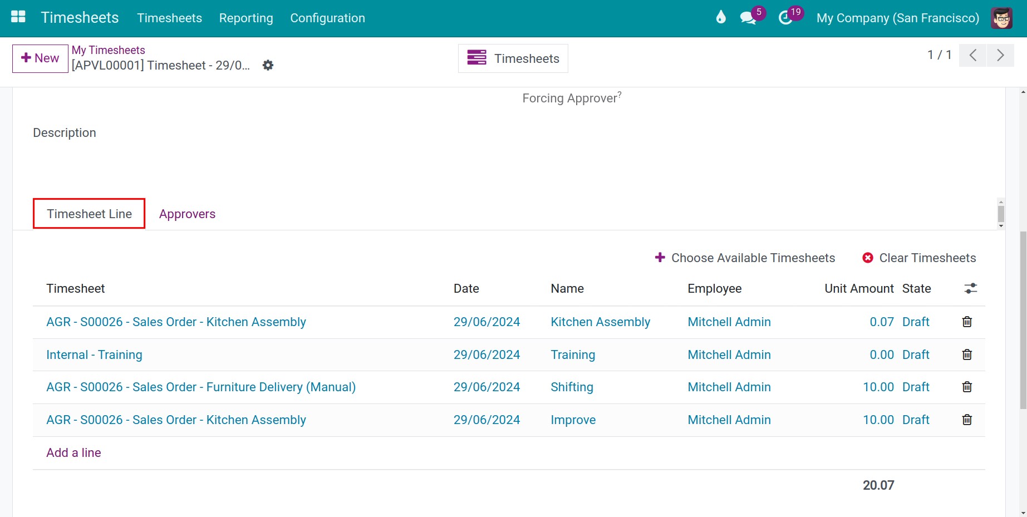Click the pager 1 / 1 indicator
The height and width of the screenshot is (517, 1027).
pyautogui.click(x=940, y=55)
